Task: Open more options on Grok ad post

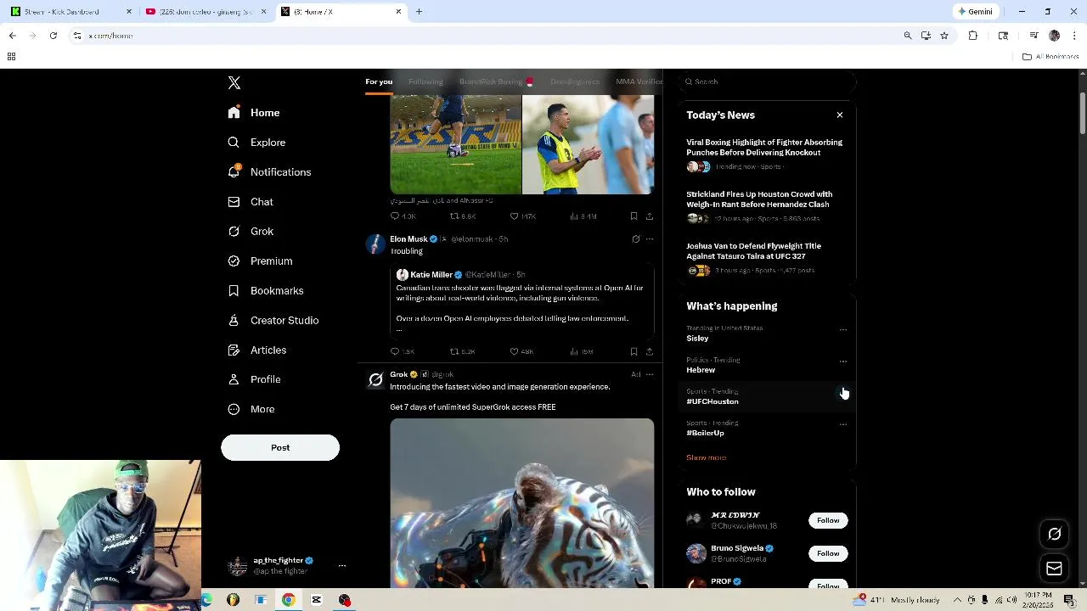Action: 650,374
